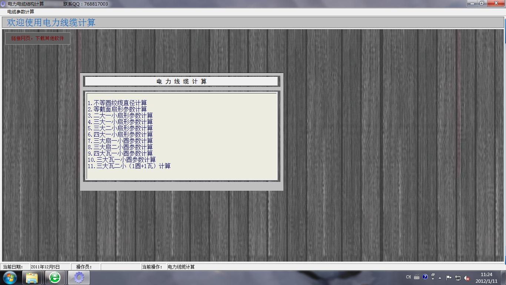The image size is (506, 285).
Task: Click the 操作员 field in the status bar
Action: (x=120, y=267)
